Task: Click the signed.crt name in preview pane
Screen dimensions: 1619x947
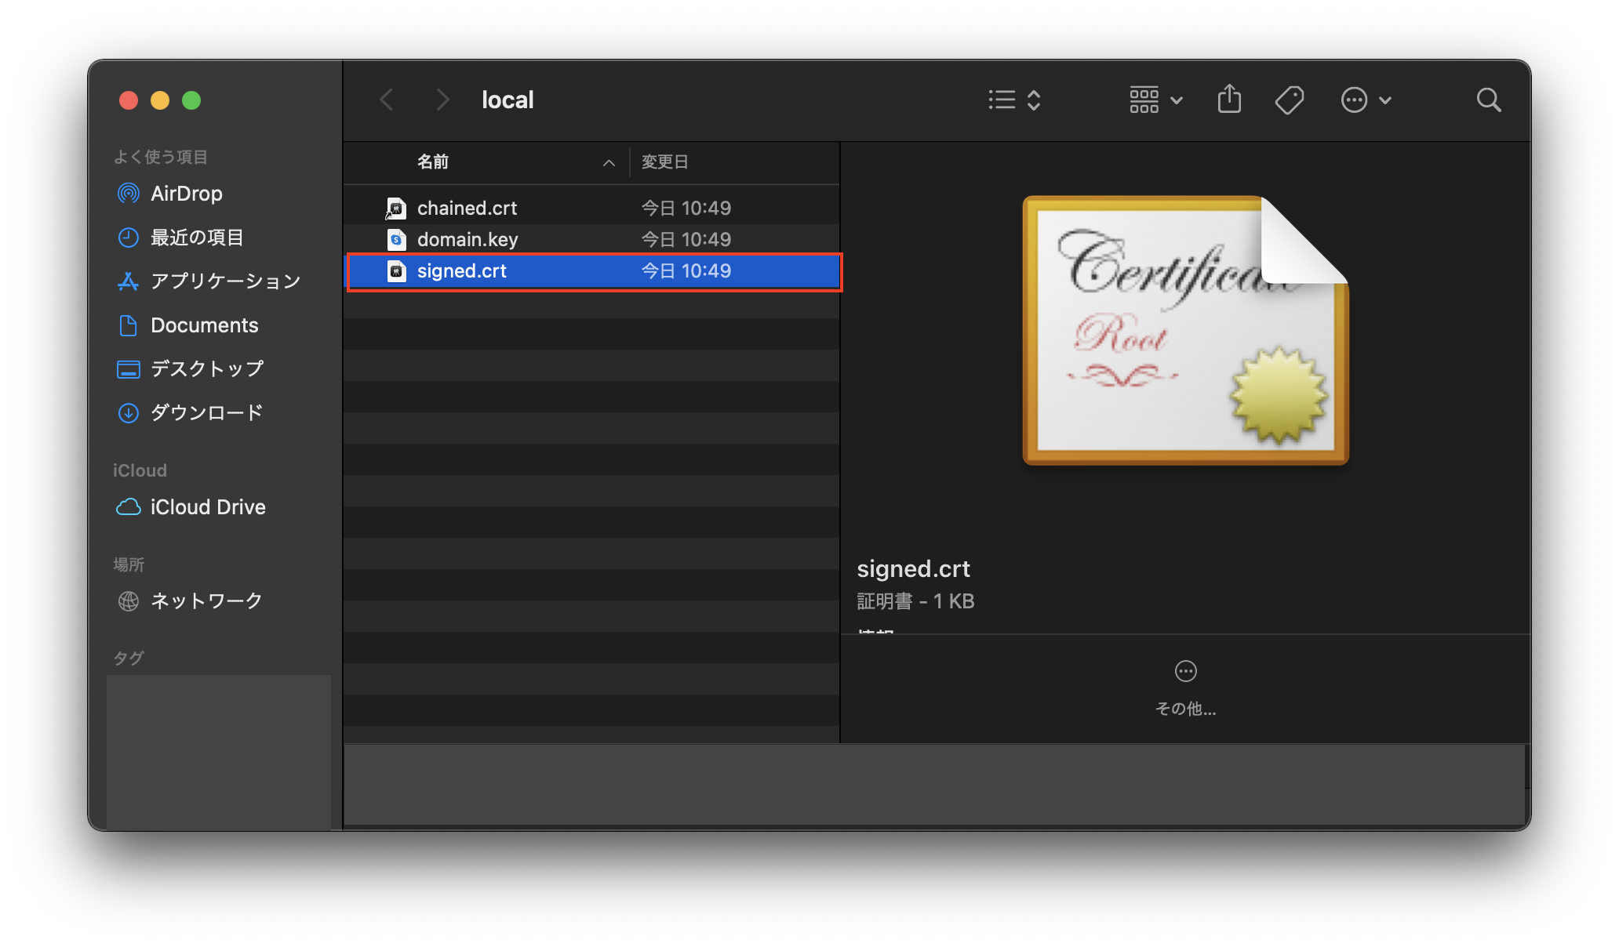Action: coord(913,568)
